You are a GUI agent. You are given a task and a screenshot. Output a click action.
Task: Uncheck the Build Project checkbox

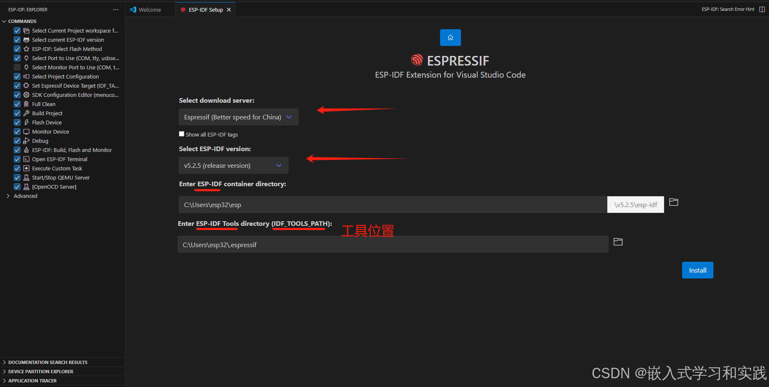click(17, 113)
